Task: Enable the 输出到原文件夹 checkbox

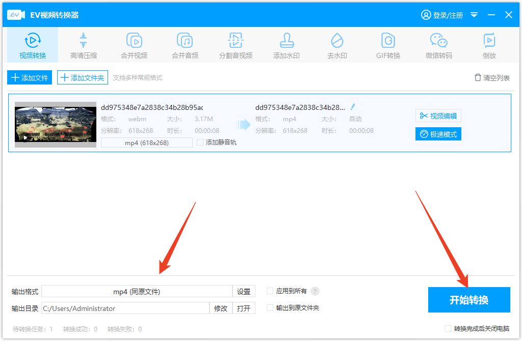Action: 270,308
